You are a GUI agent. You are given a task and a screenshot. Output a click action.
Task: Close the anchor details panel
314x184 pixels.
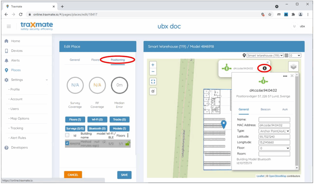click(292, 75)
